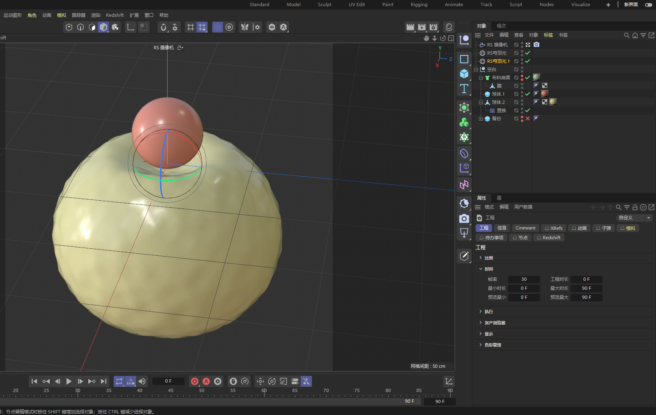Click the green gear effector icon
The width and height of the screenshot is (656, 415).
pos(464,137)
